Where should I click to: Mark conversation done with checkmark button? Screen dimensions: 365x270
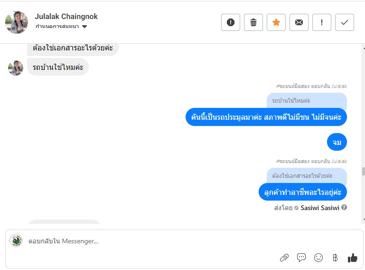point(345,22)
